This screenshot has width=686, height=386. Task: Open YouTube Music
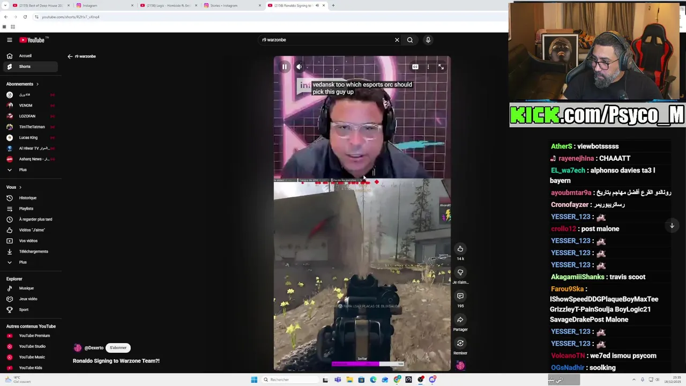coord(30,357)
